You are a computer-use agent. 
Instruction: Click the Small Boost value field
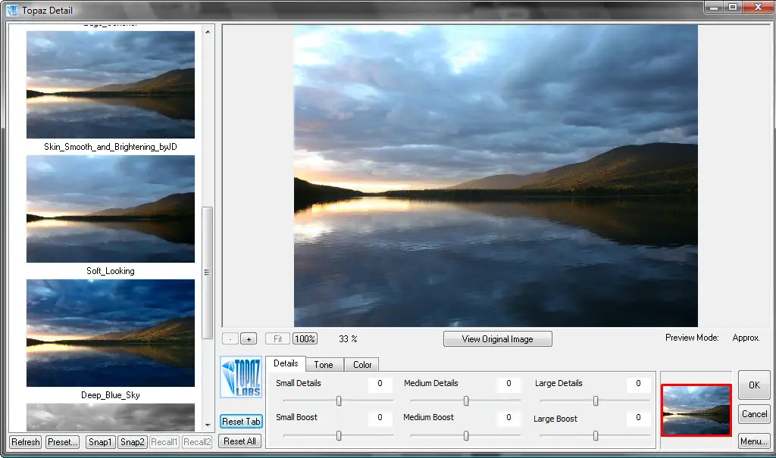pyautogui.click(x=380, y=417)
